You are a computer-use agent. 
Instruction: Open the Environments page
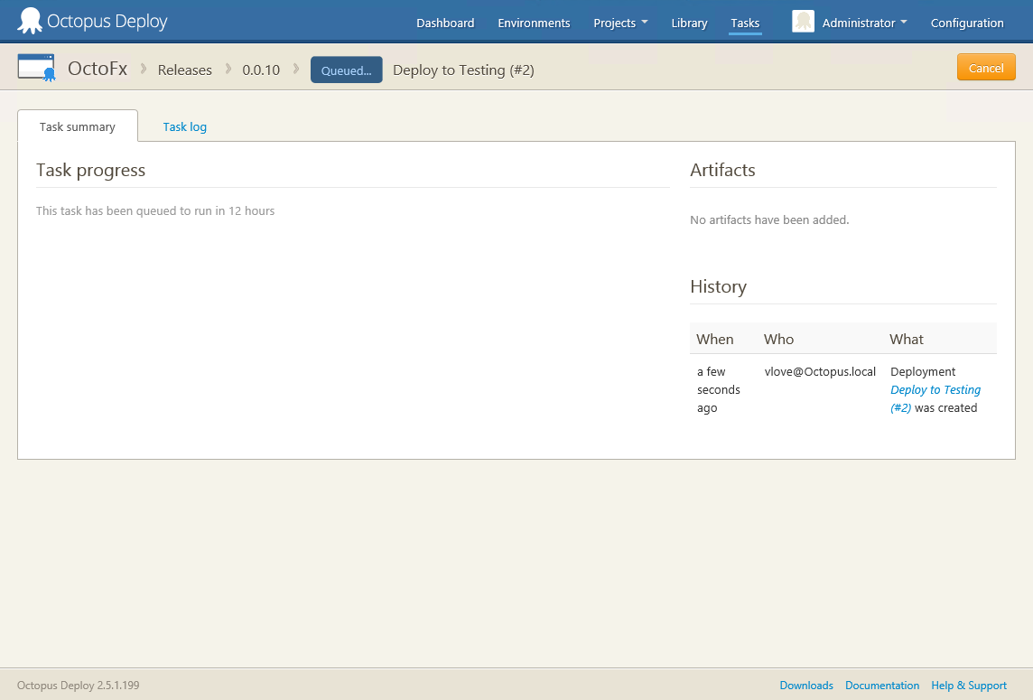coord(534,23)
